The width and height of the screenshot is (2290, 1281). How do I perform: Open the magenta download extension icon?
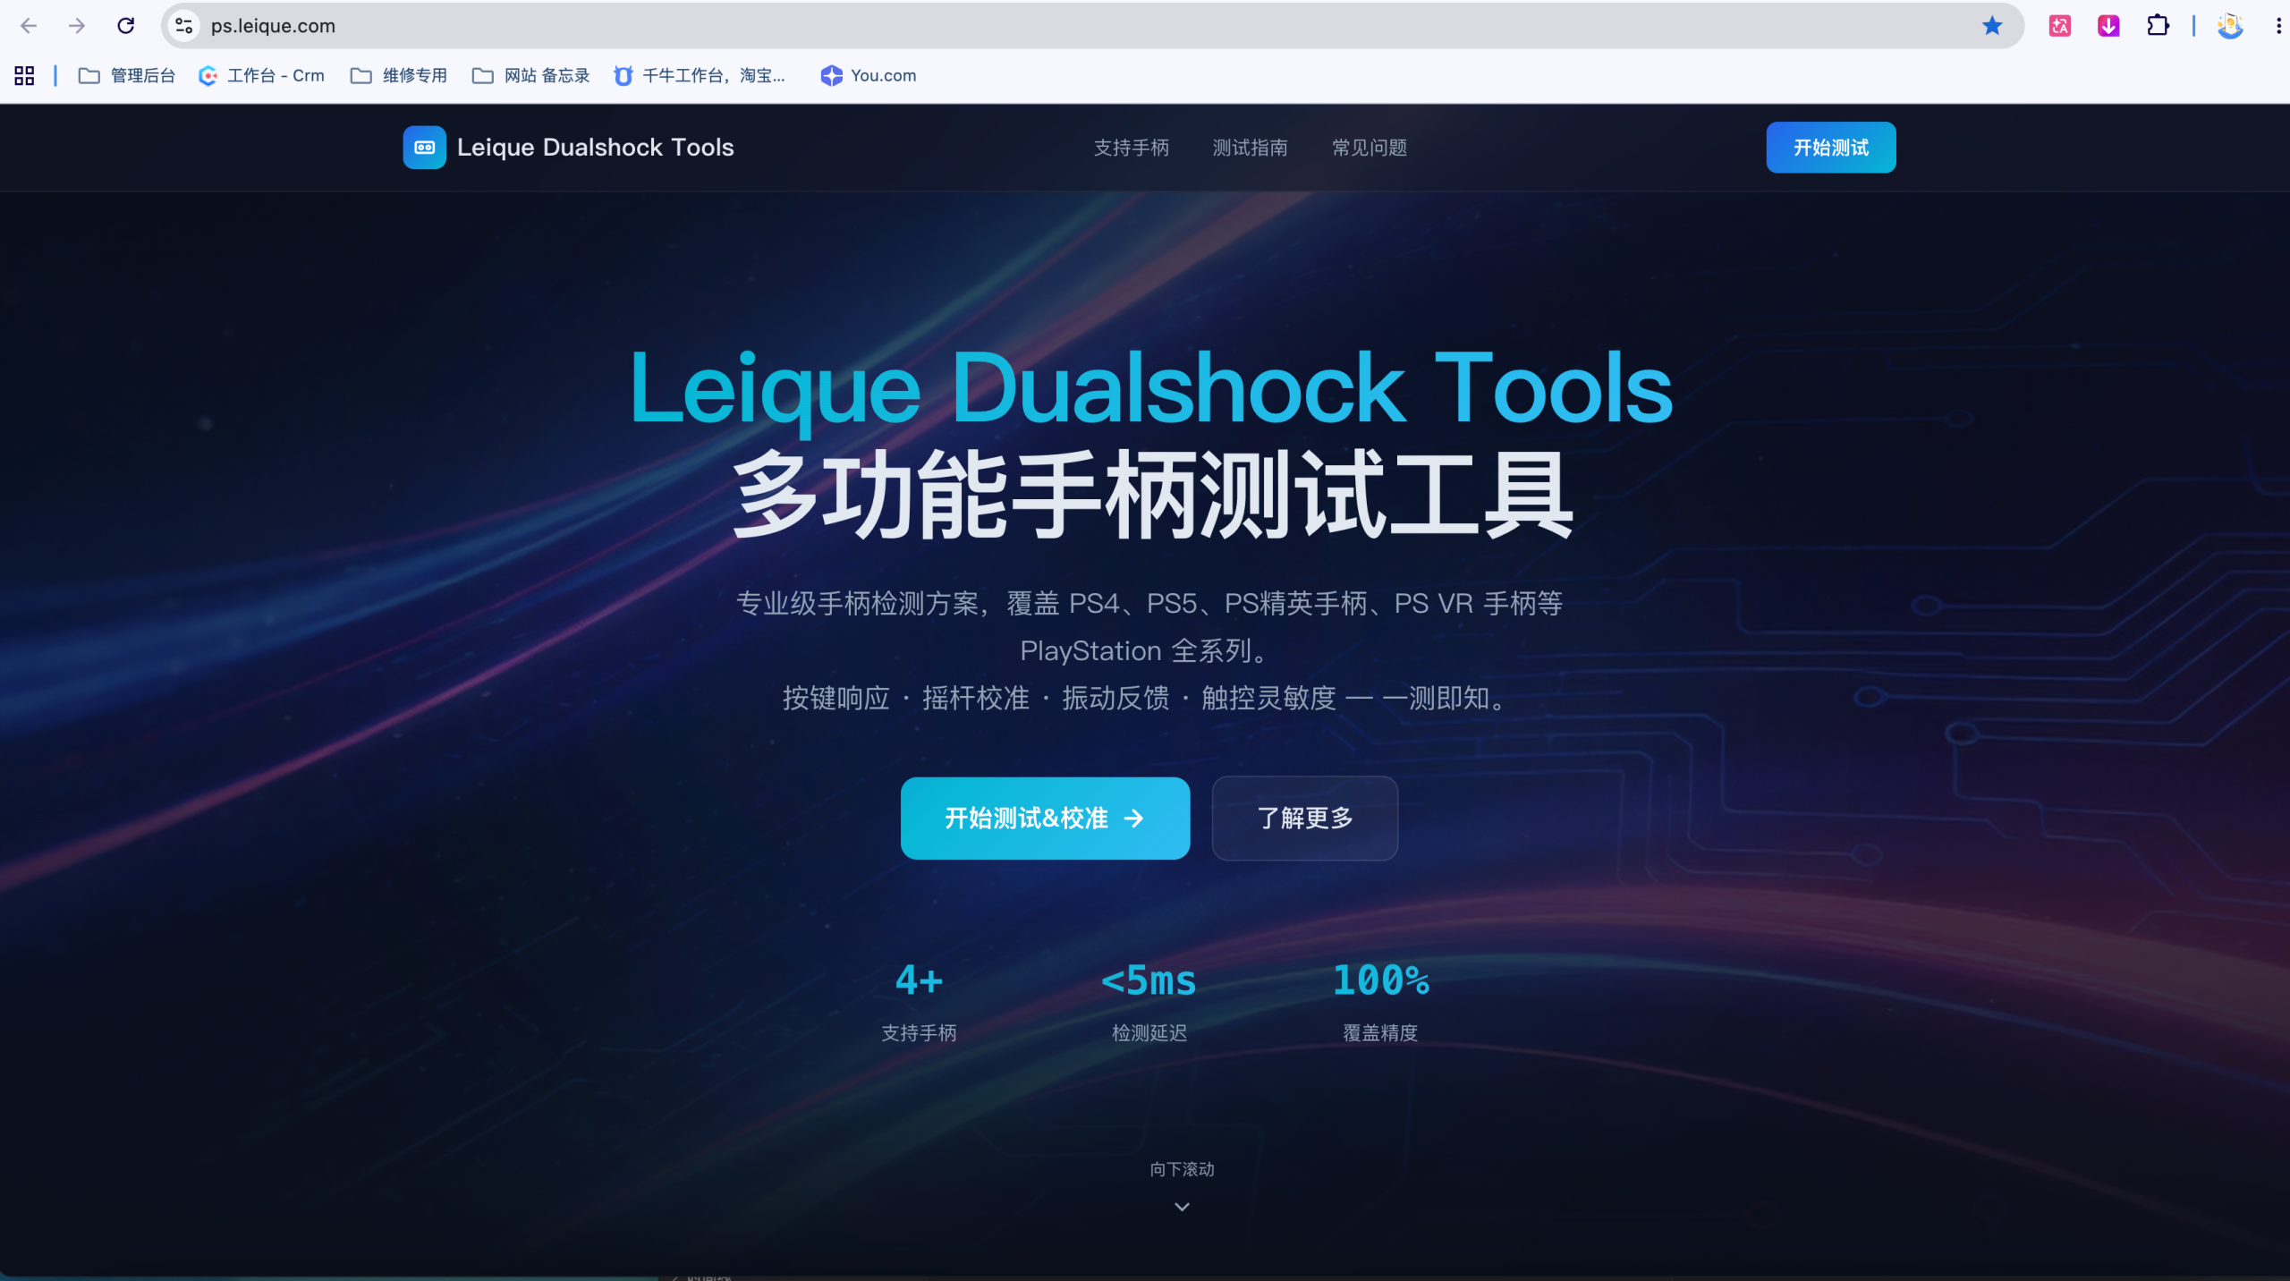click(2108, 26)
